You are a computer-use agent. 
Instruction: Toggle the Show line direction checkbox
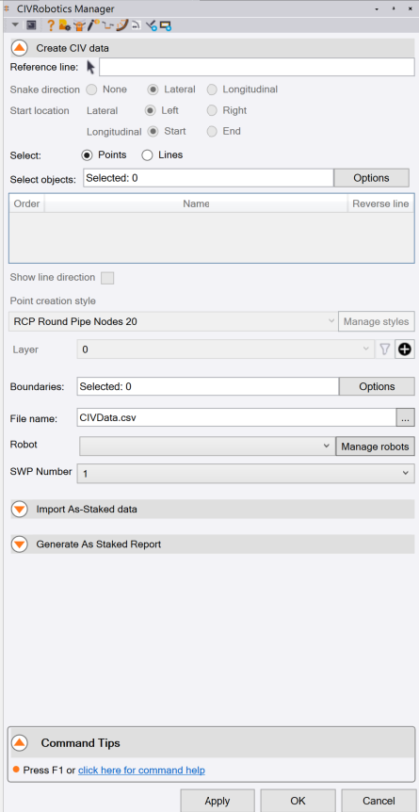(x=107, y=278)
